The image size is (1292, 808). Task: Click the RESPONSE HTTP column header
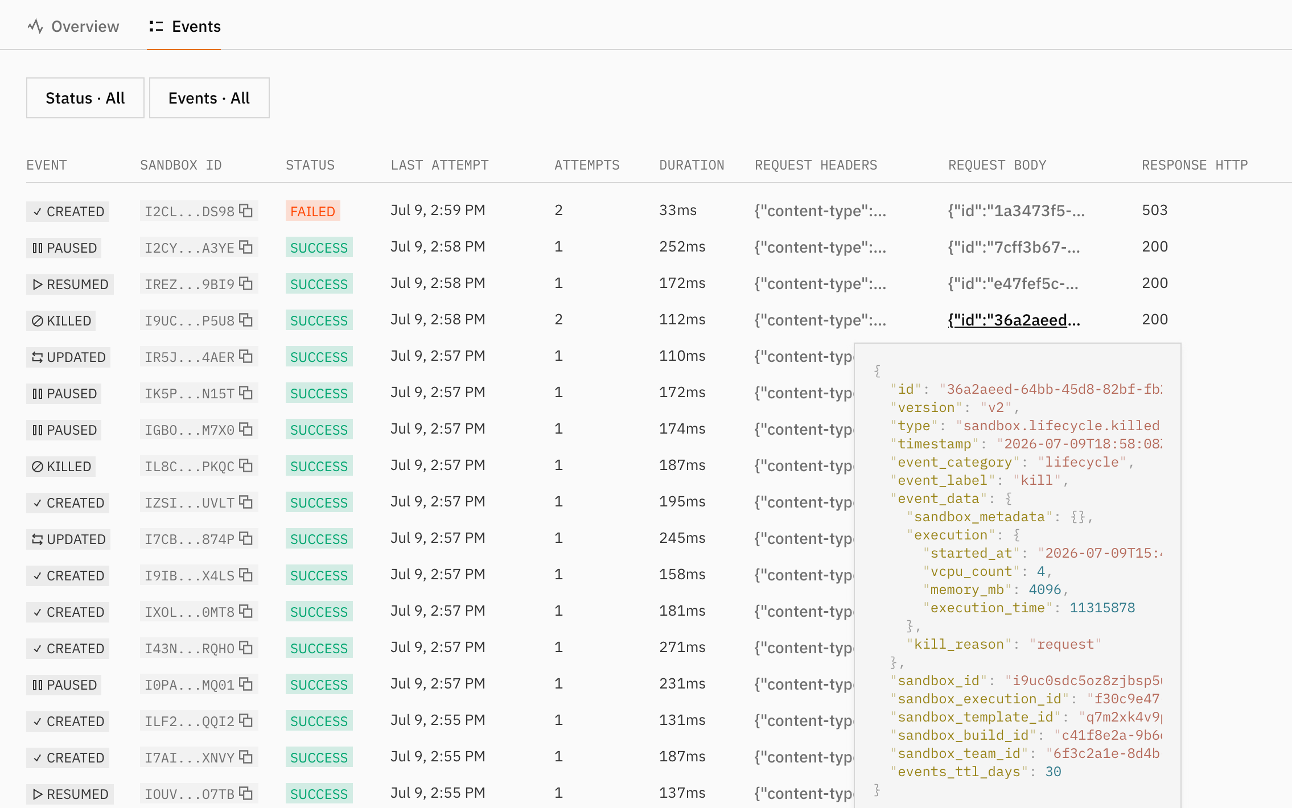(x=1195, y=165)
